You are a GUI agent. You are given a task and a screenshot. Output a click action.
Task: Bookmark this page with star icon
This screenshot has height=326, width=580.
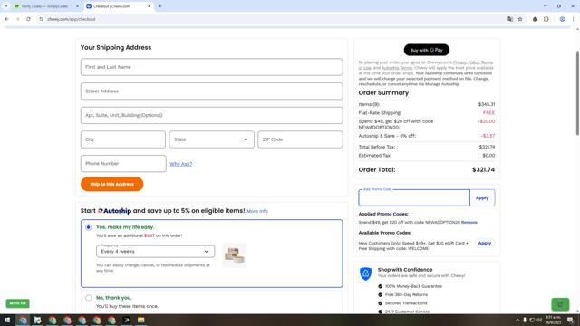click(520, 19)
